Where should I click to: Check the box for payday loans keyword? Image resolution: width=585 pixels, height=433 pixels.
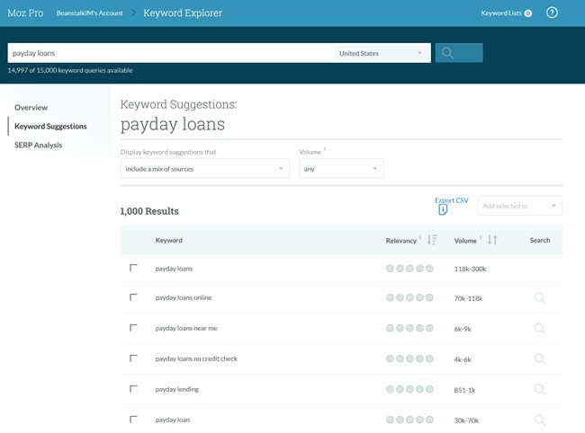134,268
